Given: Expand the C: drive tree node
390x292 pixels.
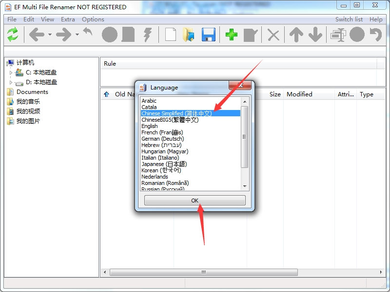Looking at the screenshot, I should [11, 73].
